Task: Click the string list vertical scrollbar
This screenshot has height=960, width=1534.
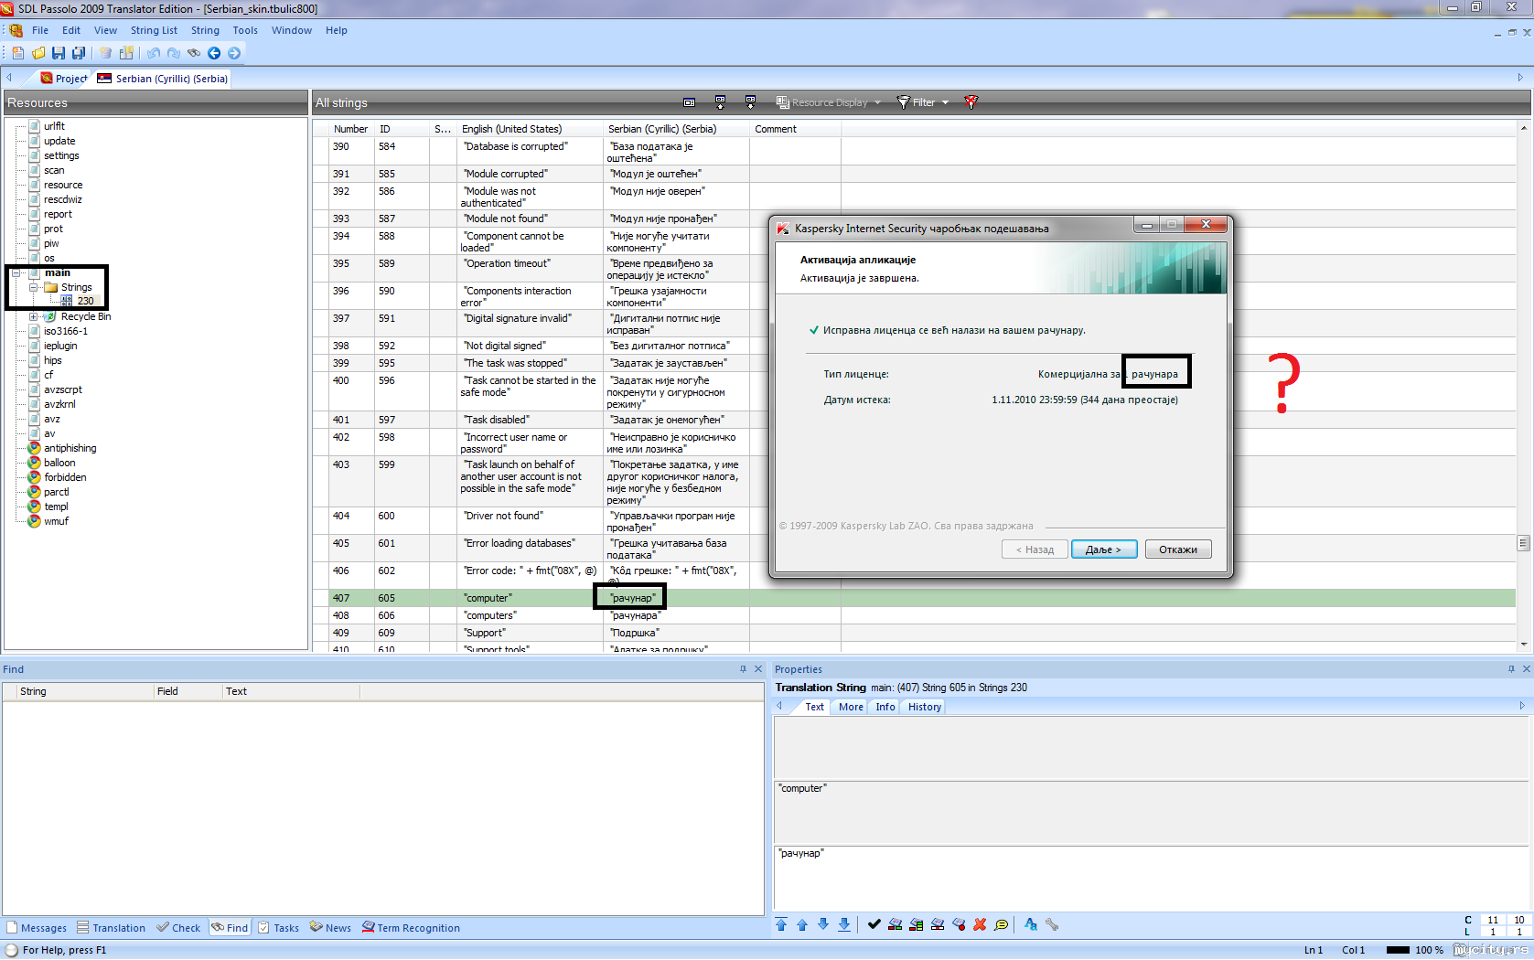Action: pyautogui.click(x=1523, y=386)
